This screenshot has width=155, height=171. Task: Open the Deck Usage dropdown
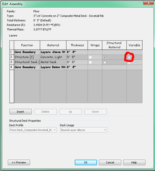click(84, 130)
